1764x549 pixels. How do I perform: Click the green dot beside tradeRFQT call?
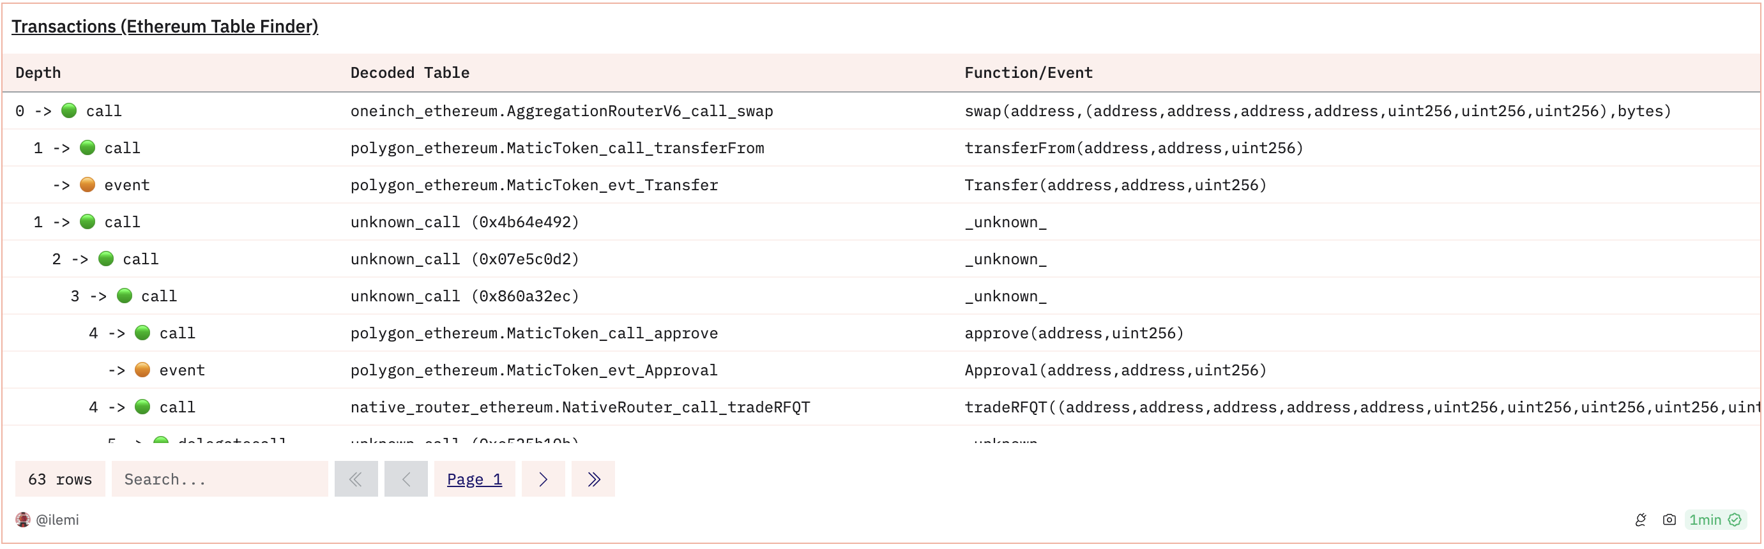point(142,407)
